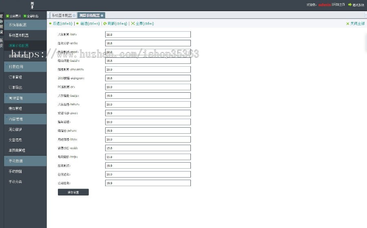Open 周公解梦 in the sidebar
This screenshot has width=367, height=228.
coord(15,129)
